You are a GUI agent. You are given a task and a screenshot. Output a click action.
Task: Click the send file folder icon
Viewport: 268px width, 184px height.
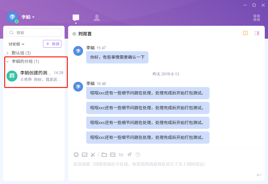104,155
